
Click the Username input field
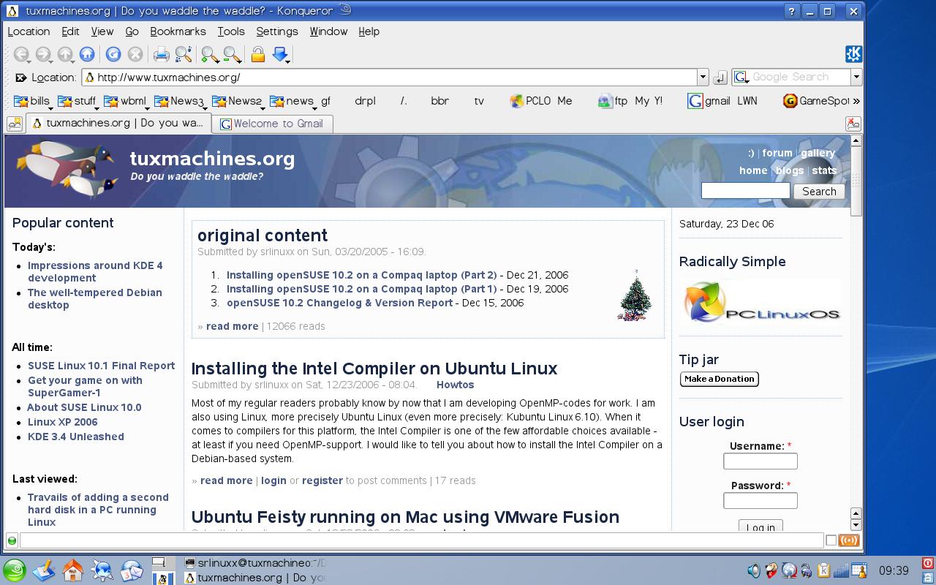pyautogui.click(x=760, y=461)
